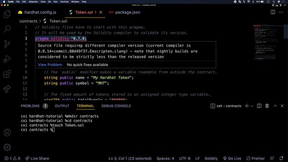Open the Edit menu
The image size is (288, 162).
coord(24,2)
